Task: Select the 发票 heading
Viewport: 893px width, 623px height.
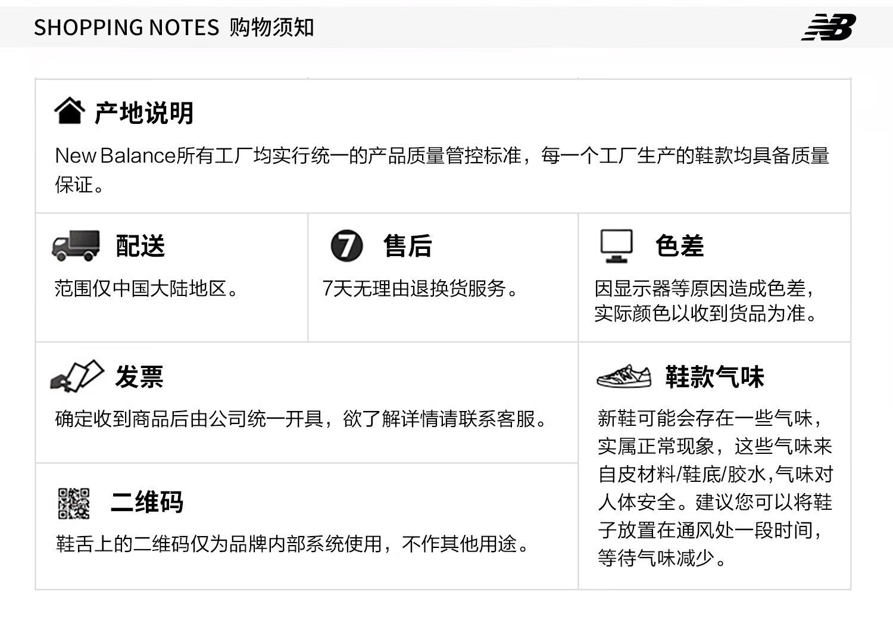Action: 139,377
